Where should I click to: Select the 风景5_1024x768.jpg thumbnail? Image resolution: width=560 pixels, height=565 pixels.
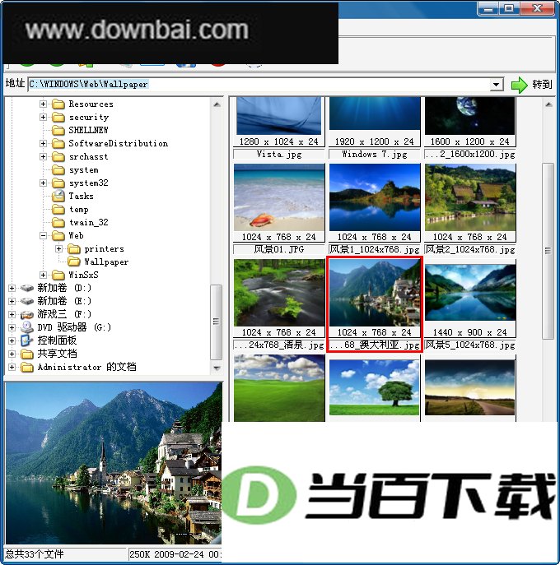pos(469,293)
